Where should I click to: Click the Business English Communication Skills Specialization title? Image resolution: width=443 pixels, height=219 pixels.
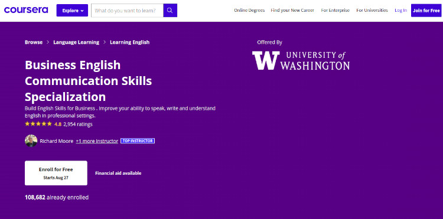pos(89,81)
